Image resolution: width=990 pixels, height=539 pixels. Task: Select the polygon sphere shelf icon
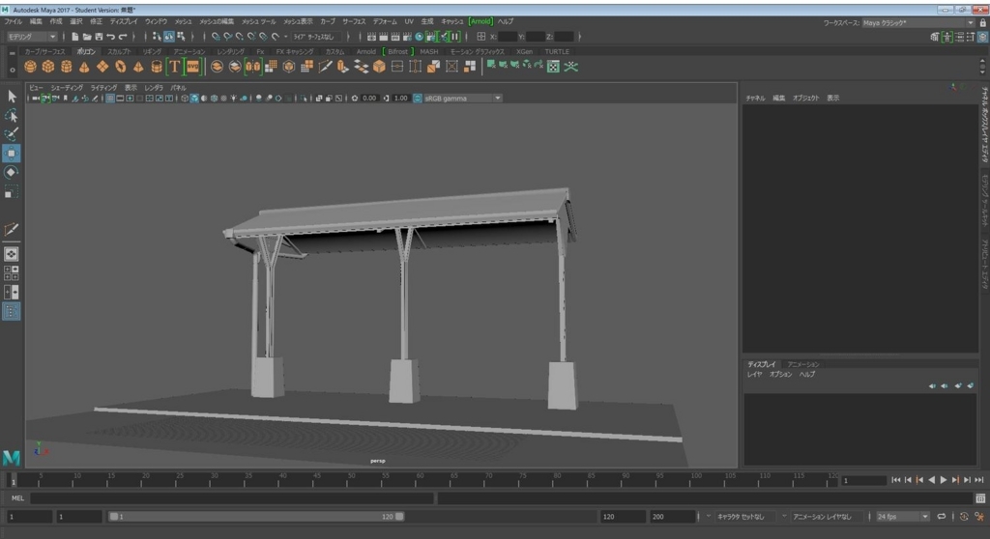pyautogui.click(x=30, y=67)
